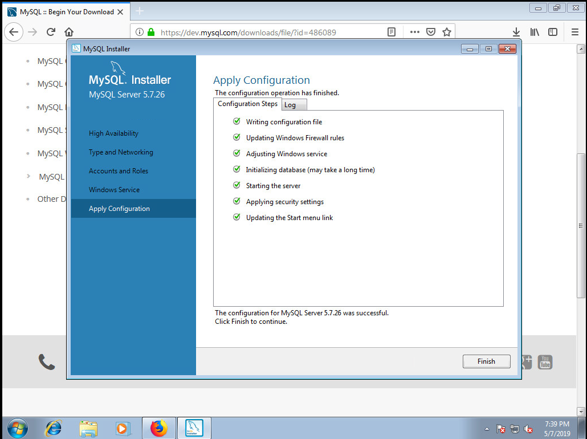
Task: Open Windows Media Player from taskbar
Action: pyautogui.click(x=123, y=428)
